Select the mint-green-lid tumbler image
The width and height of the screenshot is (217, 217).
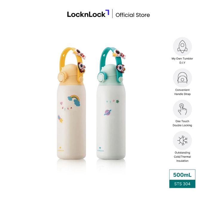(111, 103)
